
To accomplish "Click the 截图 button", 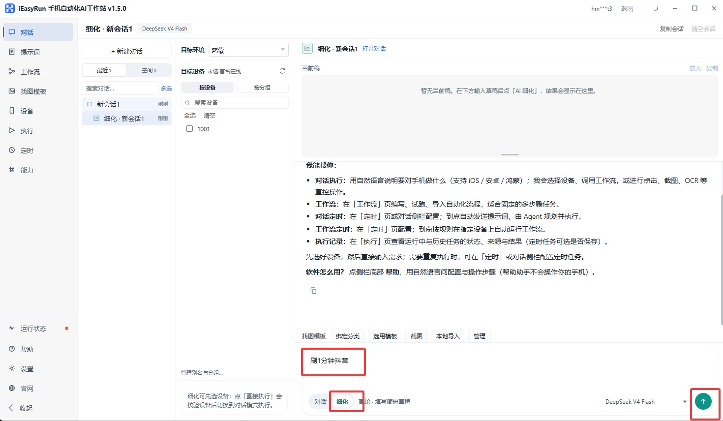I will click(417, 336).
